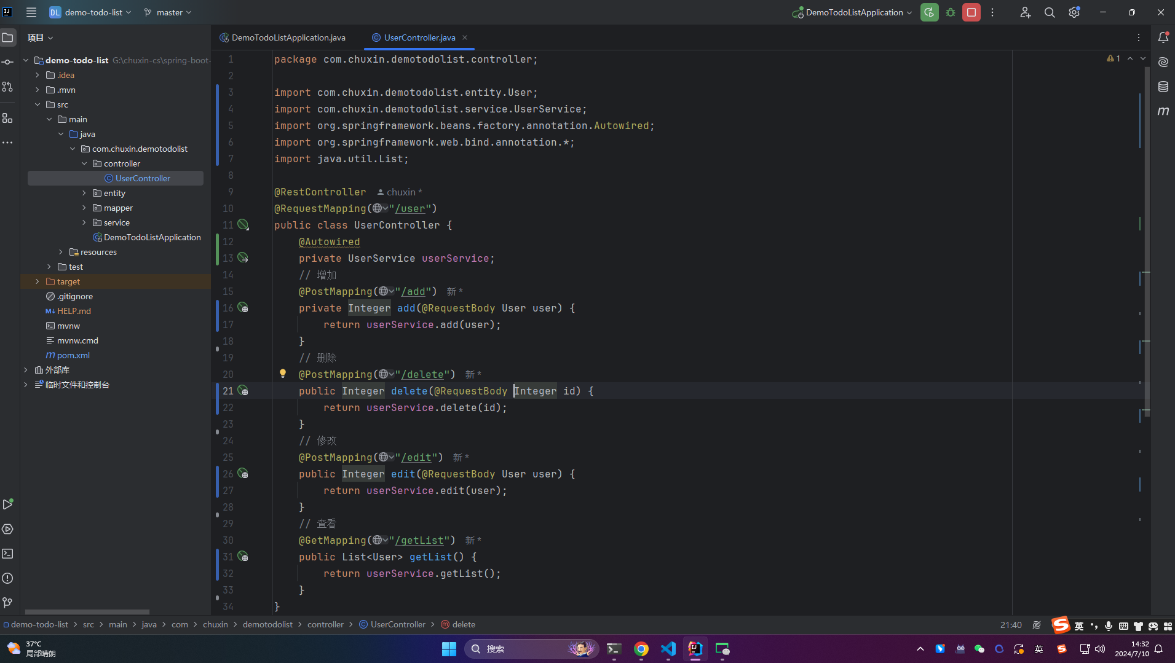The image size is (1175, 663).
Task: Open Google Chrome from taskbar
Action: tap(641, 649)
